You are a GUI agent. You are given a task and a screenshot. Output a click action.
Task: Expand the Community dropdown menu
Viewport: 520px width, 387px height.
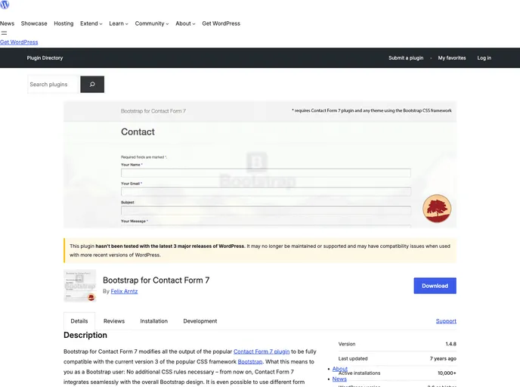pos(152,23)
